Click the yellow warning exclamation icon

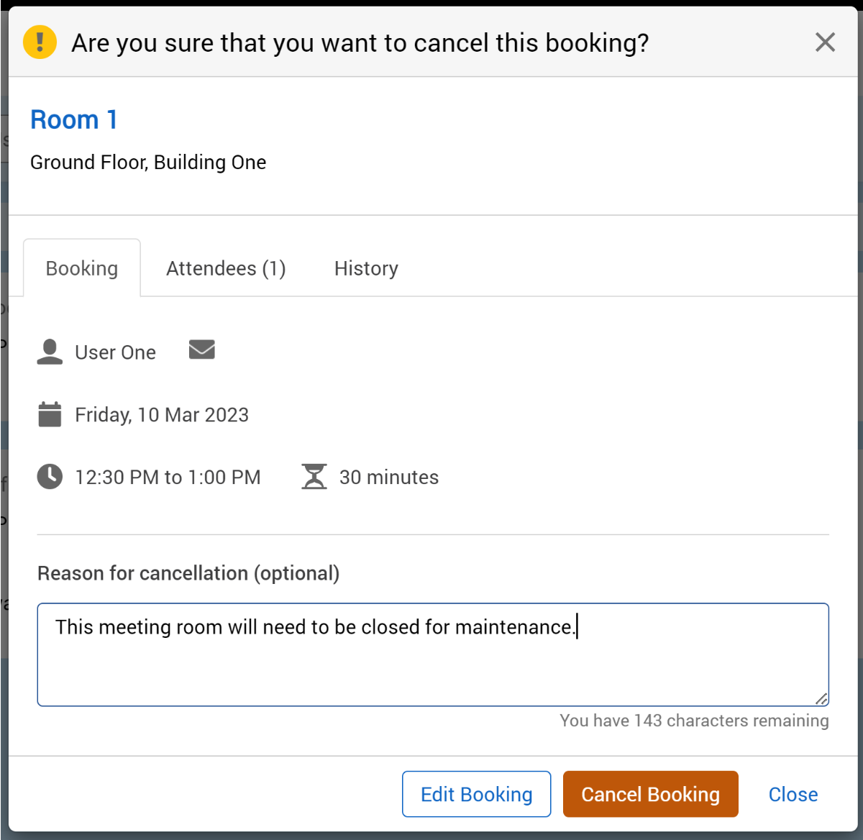tap(40, 42)
